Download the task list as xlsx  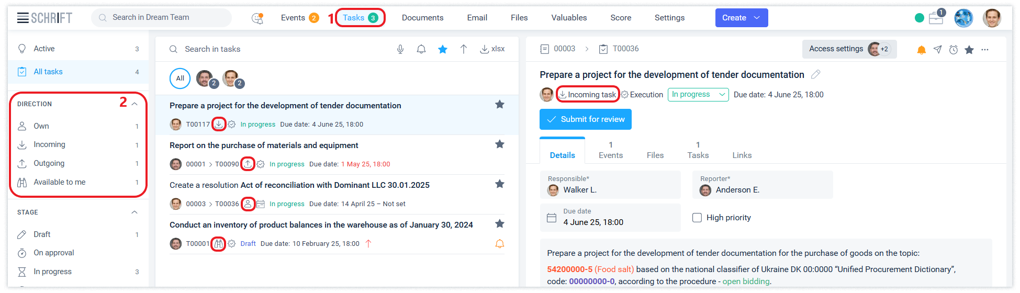click(x=492, y=49)
